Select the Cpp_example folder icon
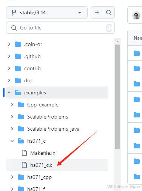The image size is (142, 191). (21, 105)
